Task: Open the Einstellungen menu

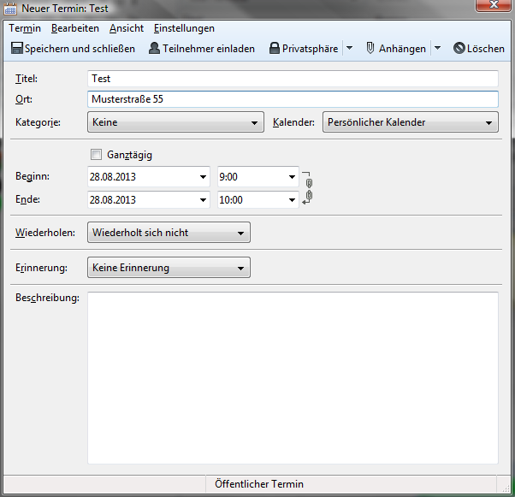Action: click(184, 28)
